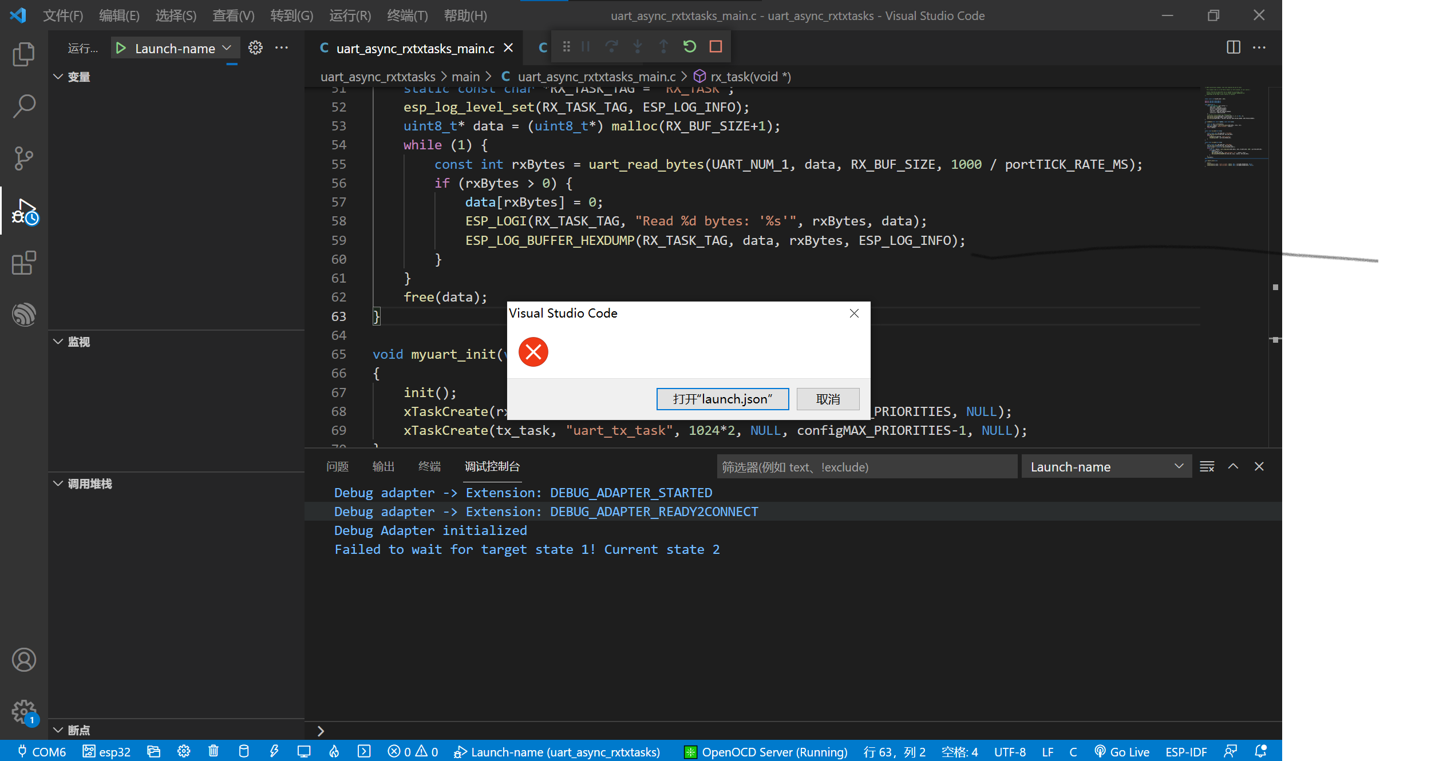
Task: Expand the 监视 watch panel
Action: (x=59, y=342)
